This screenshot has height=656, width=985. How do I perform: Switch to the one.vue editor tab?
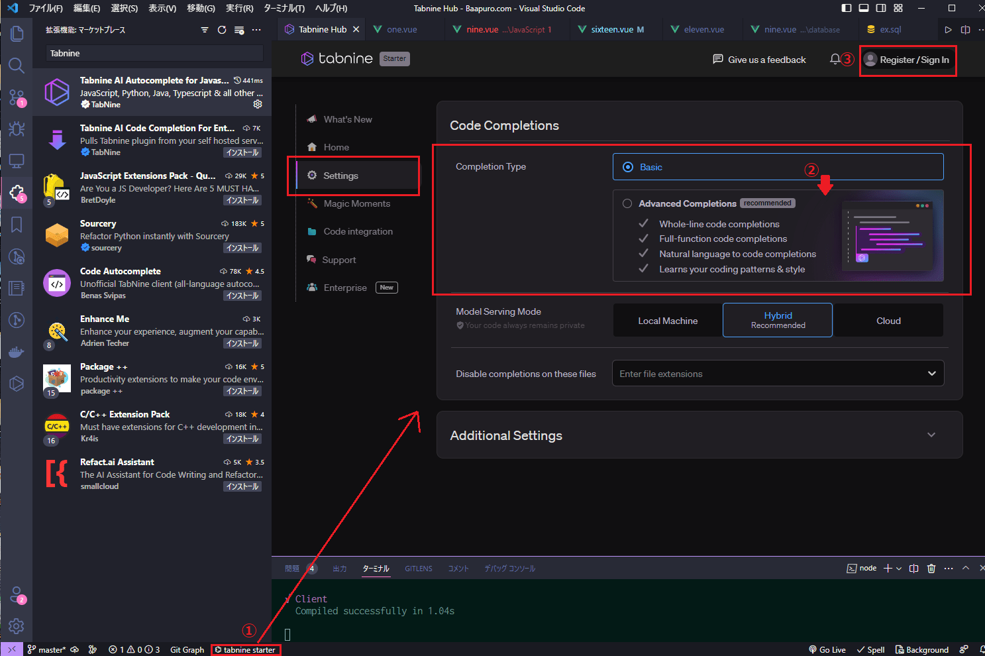(402, 29)
